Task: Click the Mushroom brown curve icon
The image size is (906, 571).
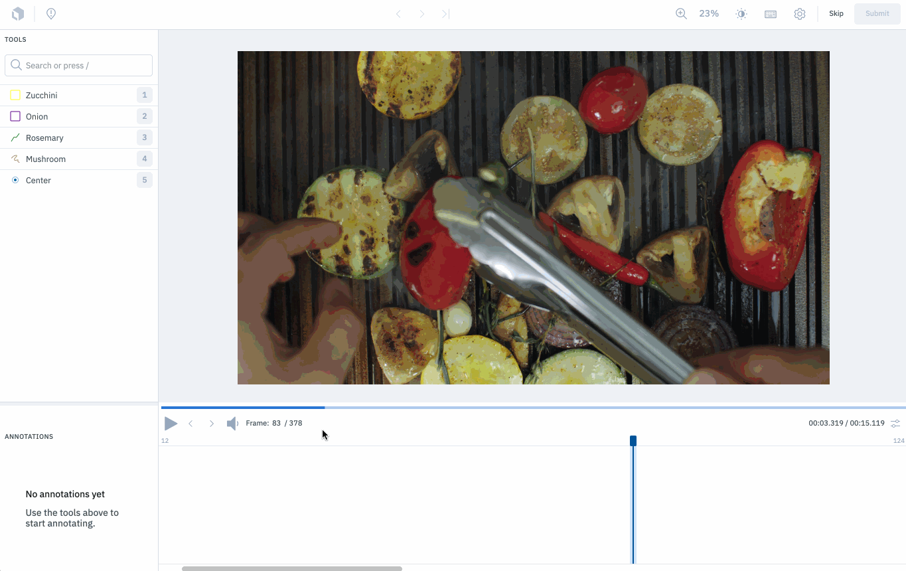Action: 15,159
